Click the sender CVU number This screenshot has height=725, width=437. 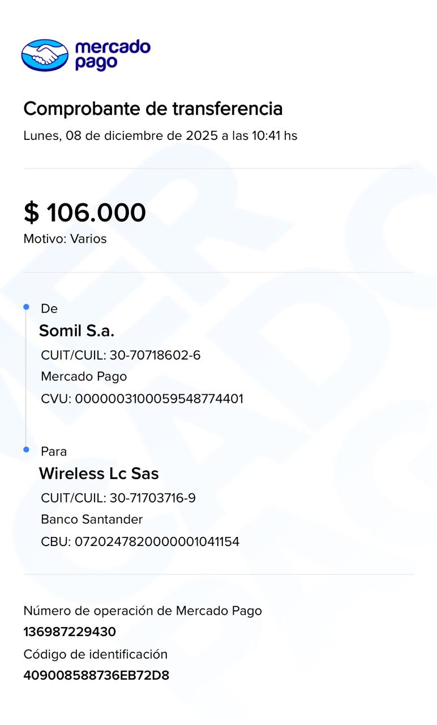(142, 399)
